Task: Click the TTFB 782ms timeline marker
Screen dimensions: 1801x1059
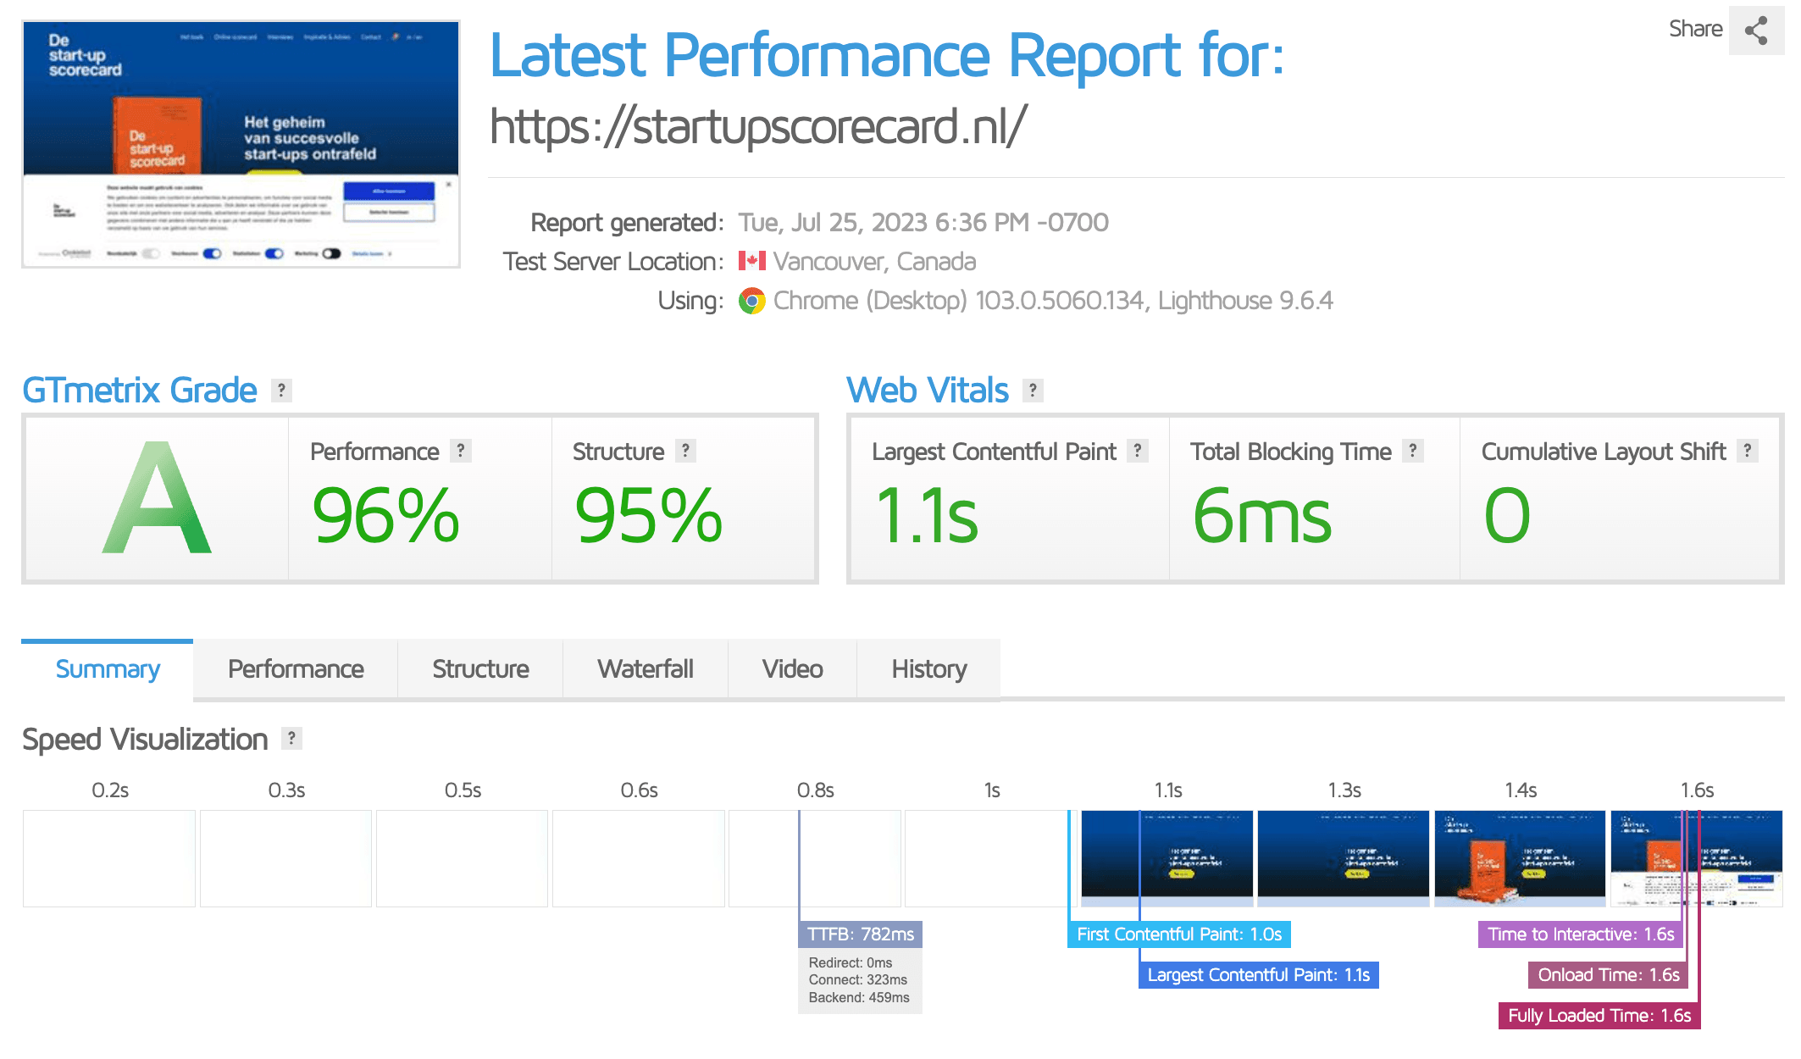Action: [x=860, y=934]
